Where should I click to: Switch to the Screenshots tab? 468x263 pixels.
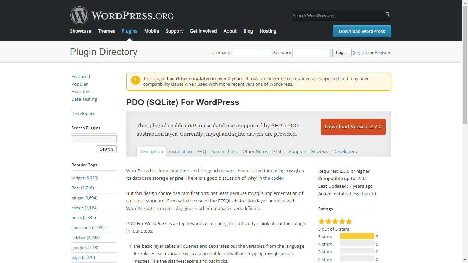[224, 152]
